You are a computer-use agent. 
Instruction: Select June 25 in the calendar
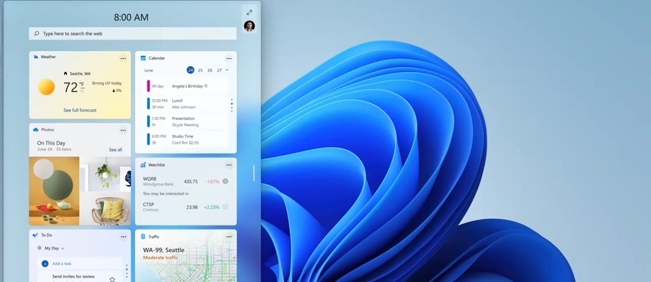pos(200,70)
